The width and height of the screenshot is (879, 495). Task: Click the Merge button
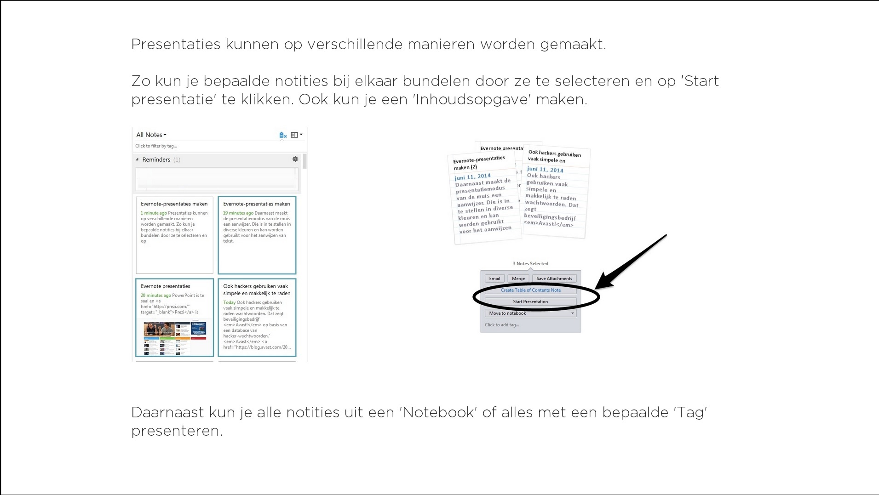click(518, 279)
